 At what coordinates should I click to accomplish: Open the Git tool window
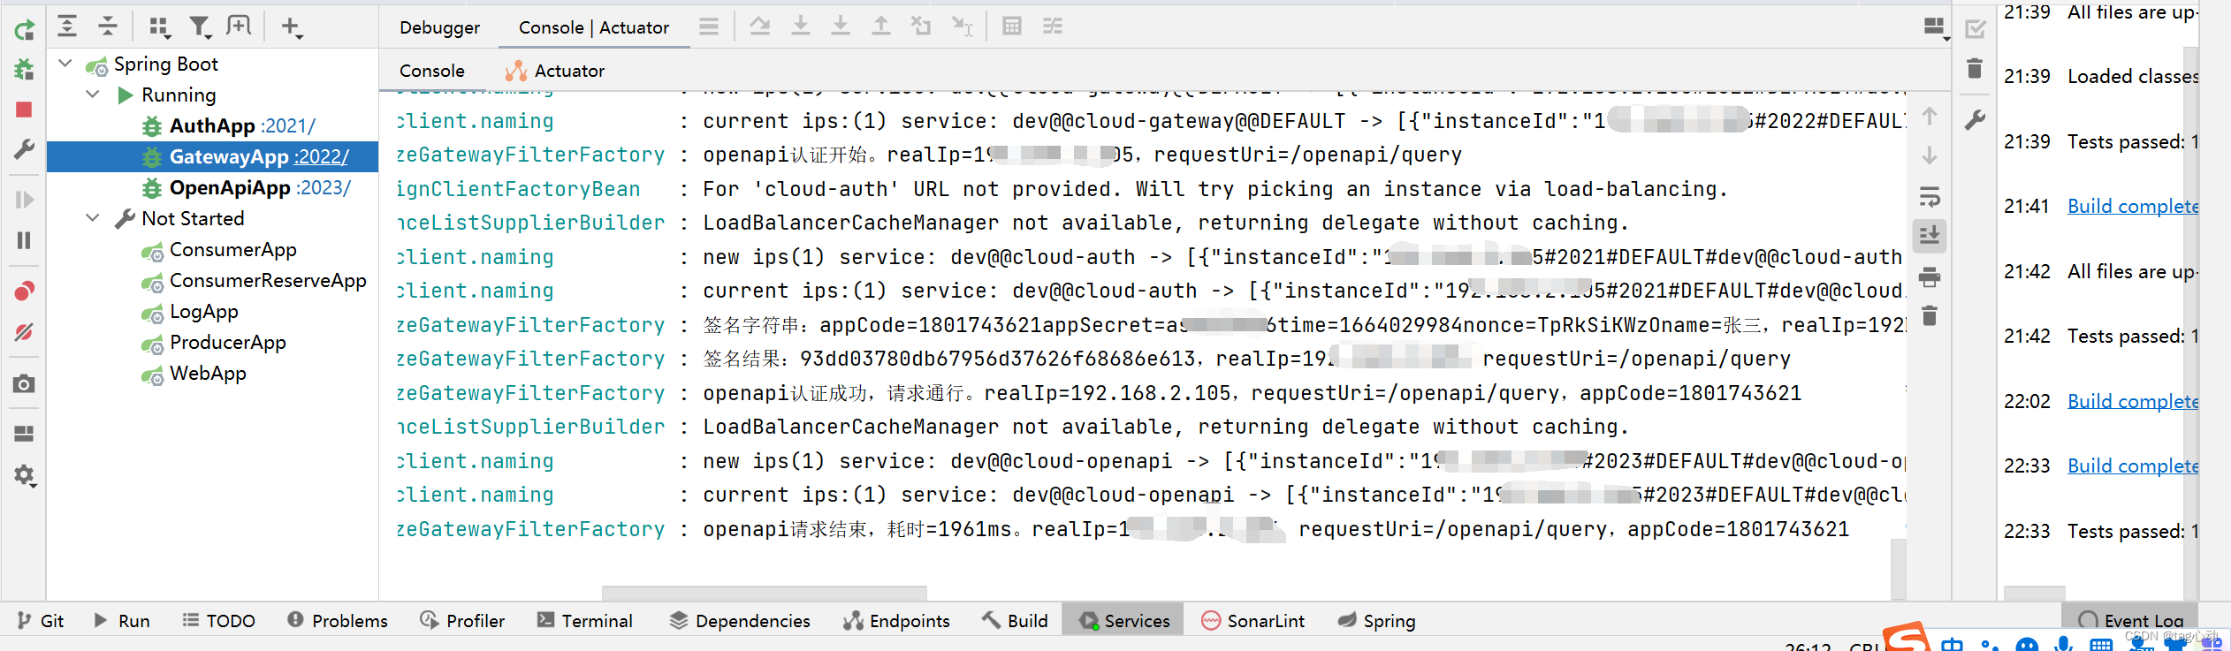pos(41,620)
